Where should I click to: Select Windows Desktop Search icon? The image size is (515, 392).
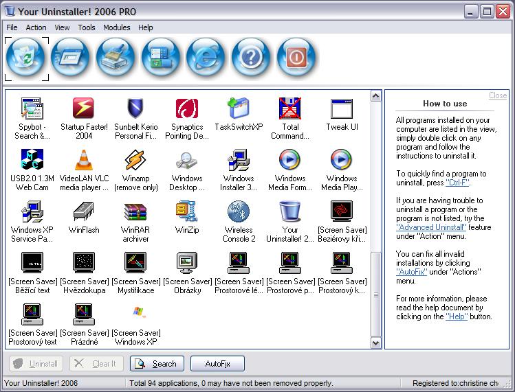[x=187, y=159]
